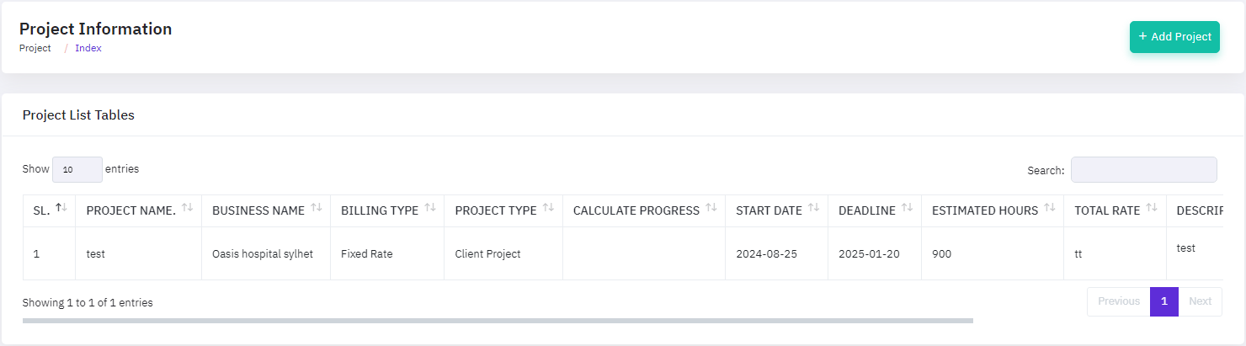This screenshot has height=346, width=1246.
Task: Click Billing Type sort arrows
Action: 429,208
